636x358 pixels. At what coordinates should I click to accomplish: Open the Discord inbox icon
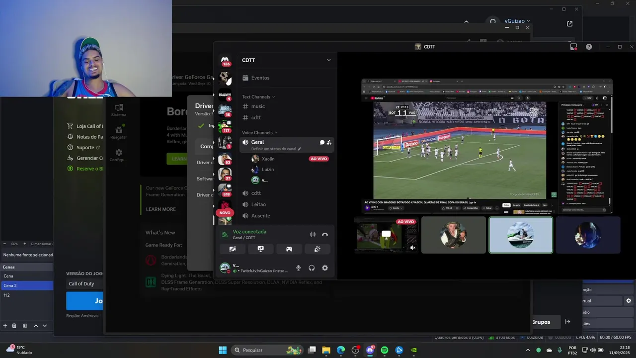coord(573,47)
